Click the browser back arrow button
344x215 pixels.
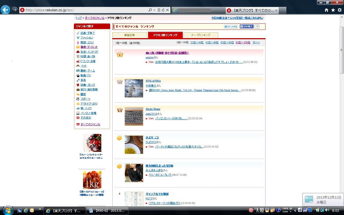(5, 10)
